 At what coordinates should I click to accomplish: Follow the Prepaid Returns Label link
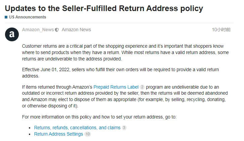116,87
